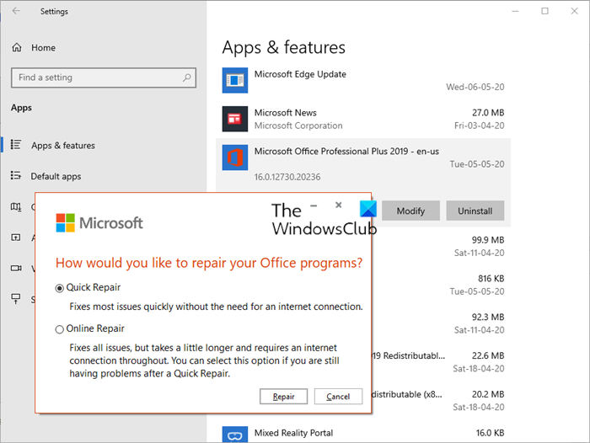Click the Office version number 16.0.12730.20236

(287, 177)
